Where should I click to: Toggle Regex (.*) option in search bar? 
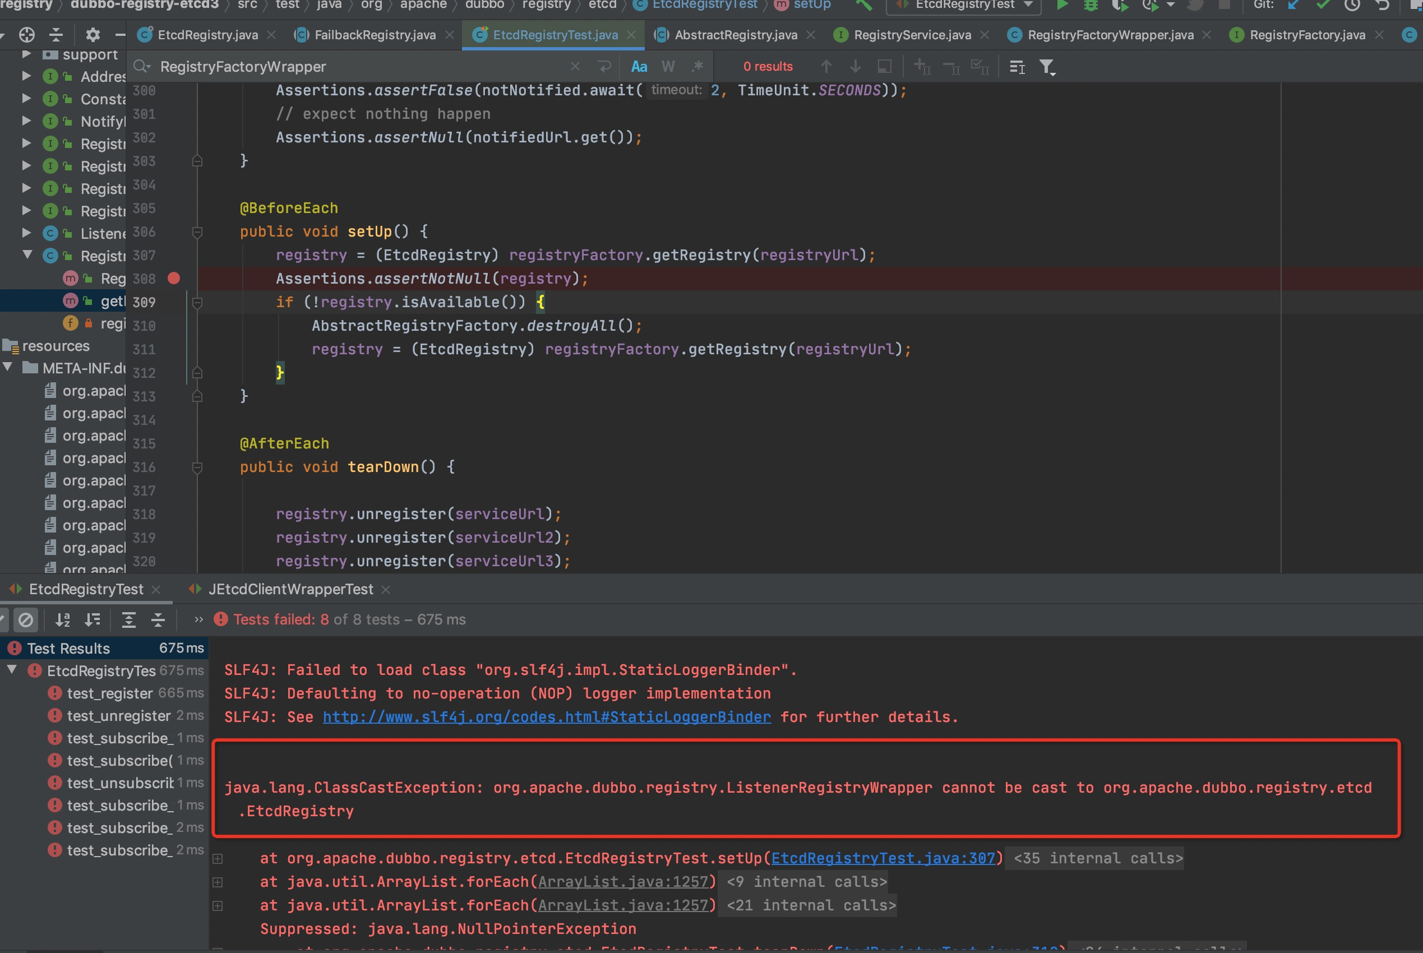(x=697, y=66)
